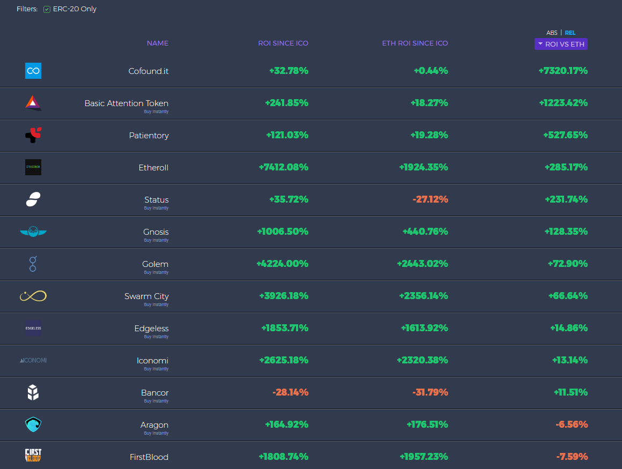
Task: Open the Edgeless name link
Action: coord(152,328)
